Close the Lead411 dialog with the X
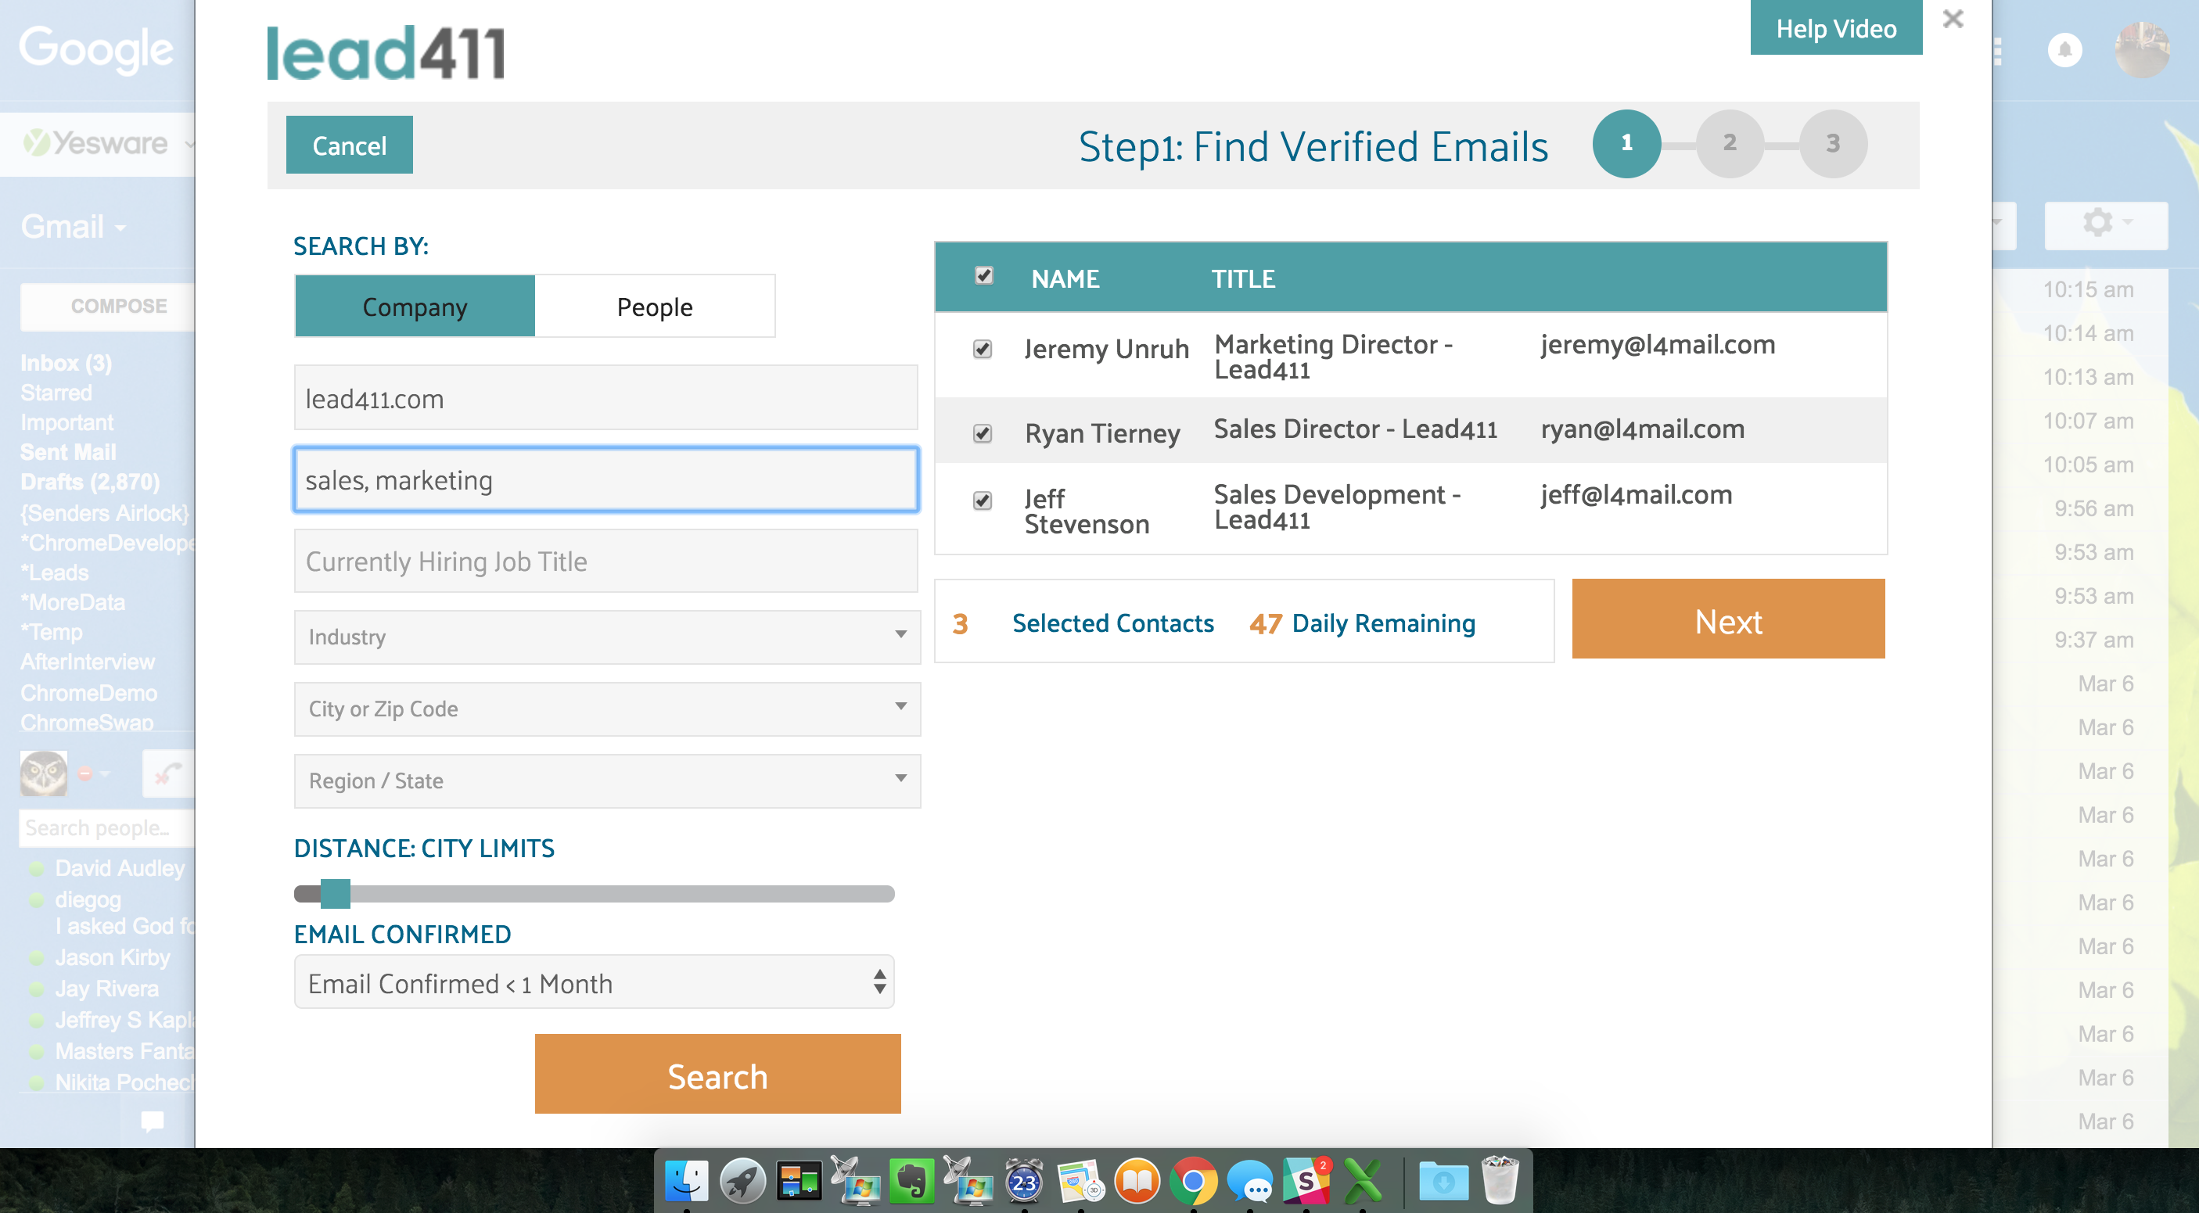Screen dimensions: 2199x1213 pos(1953,19)
